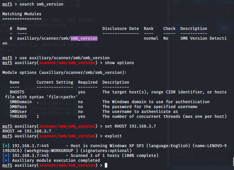
Task: Click the 'SMB Version Detecti' description text
Action: [204, 38]
